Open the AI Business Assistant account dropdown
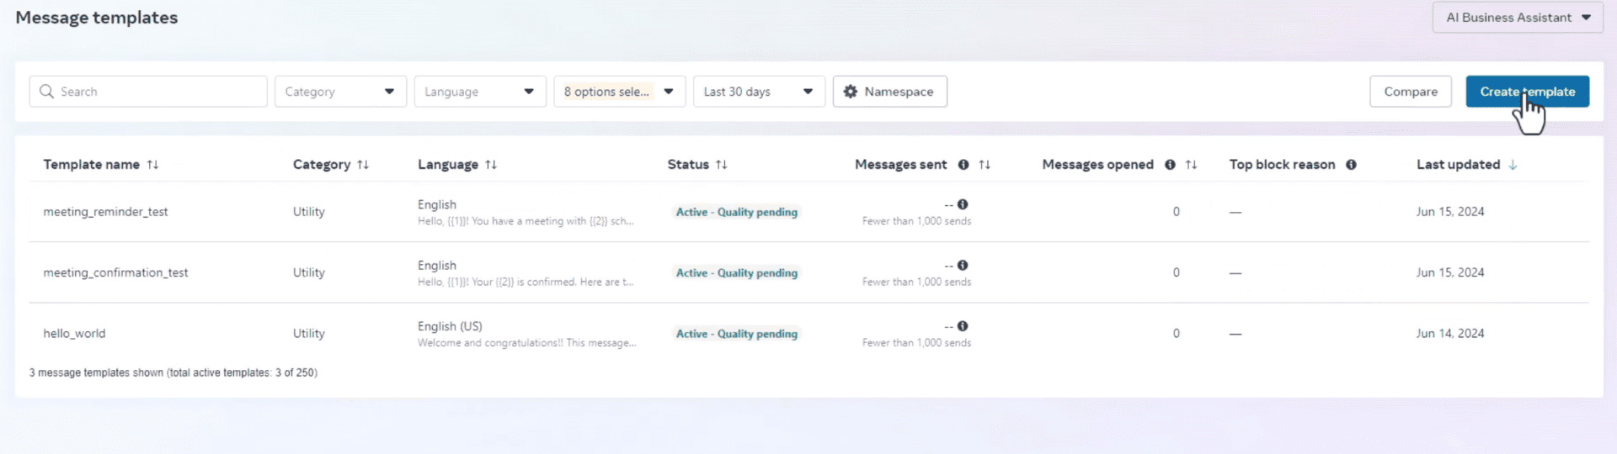 (x=1518, y=18)
